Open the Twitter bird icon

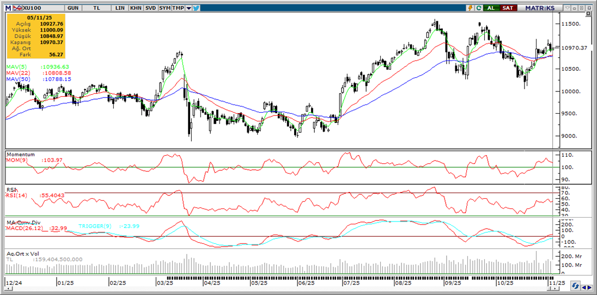pyautogui.click(x=196, y=8)
